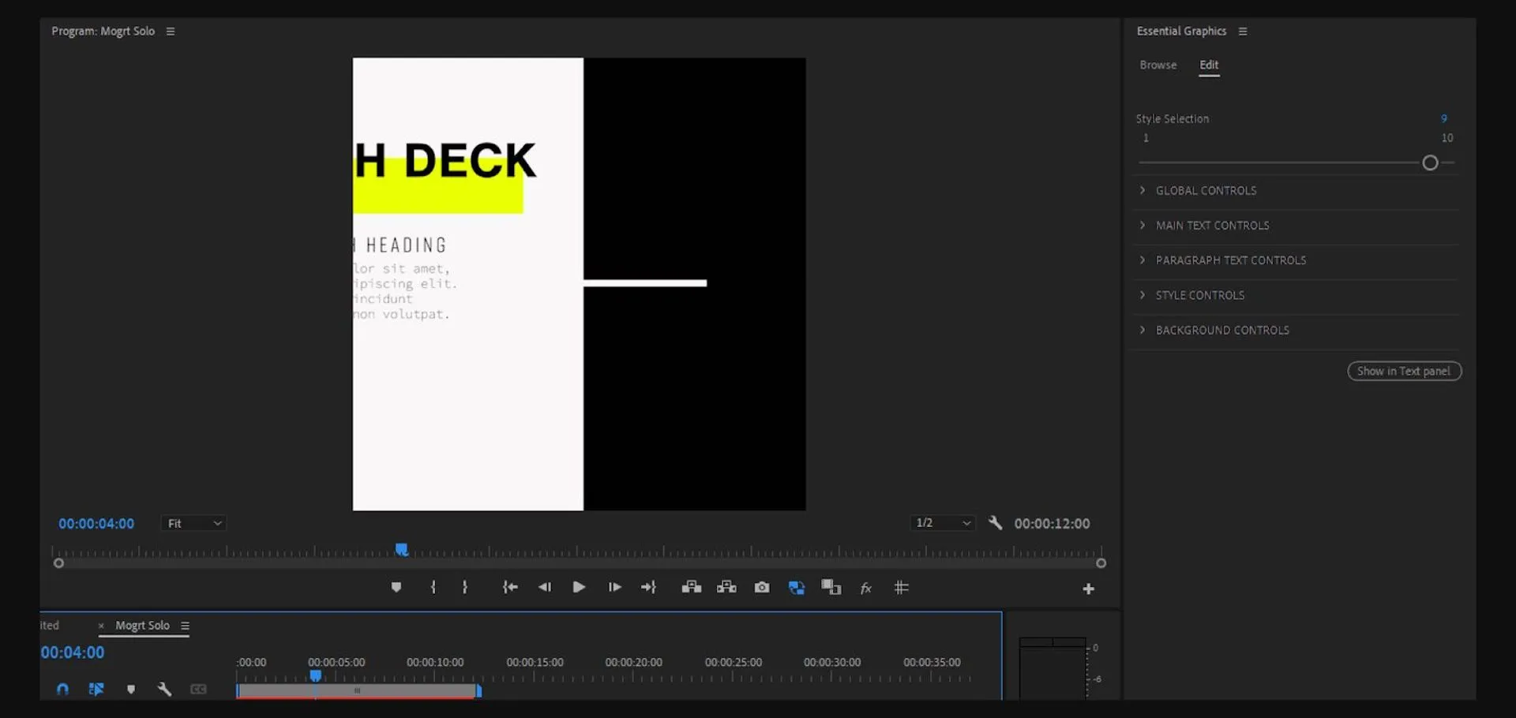This screenshot has width=1516, height=718.
Task: Open the Essential Graphics panel menu
Action: (x=1243, y=32)
